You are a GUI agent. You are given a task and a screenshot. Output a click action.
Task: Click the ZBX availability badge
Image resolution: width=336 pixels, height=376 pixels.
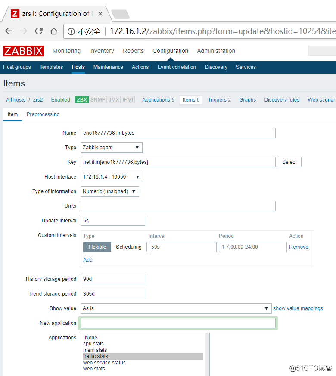(82, 99)
